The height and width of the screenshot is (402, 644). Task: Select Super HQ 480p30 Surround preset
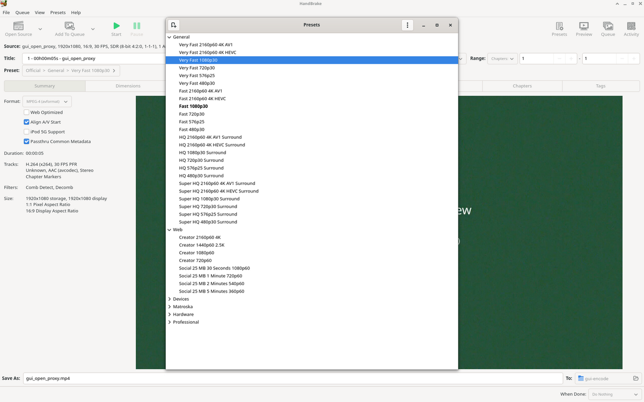click(208, 222)
